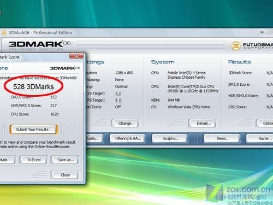
Task: Click the SM2.0 Score value 153
Action: point(54,97)
